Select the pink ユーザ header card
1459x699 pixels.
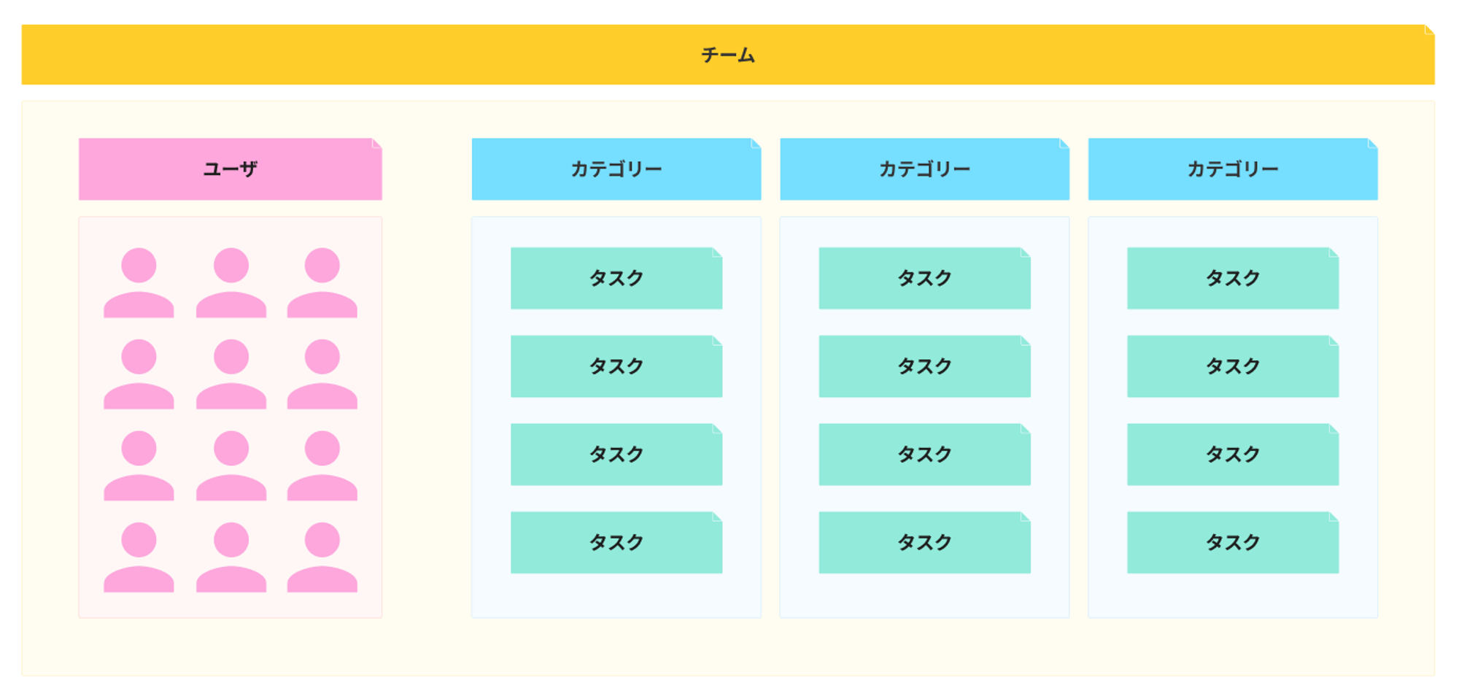coord(230,169)
